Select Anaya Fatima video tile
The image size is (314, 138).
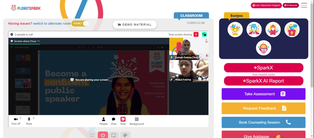[x=189, y=71]
